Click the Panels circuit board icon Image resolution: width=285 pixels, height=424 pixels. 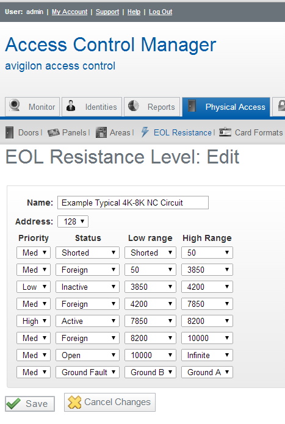tap(54, 133)
